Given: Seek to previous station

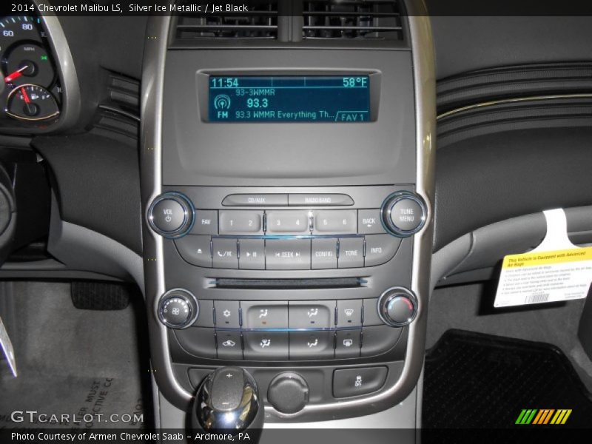Looking at the screenshot, I should tap(278, 255).
